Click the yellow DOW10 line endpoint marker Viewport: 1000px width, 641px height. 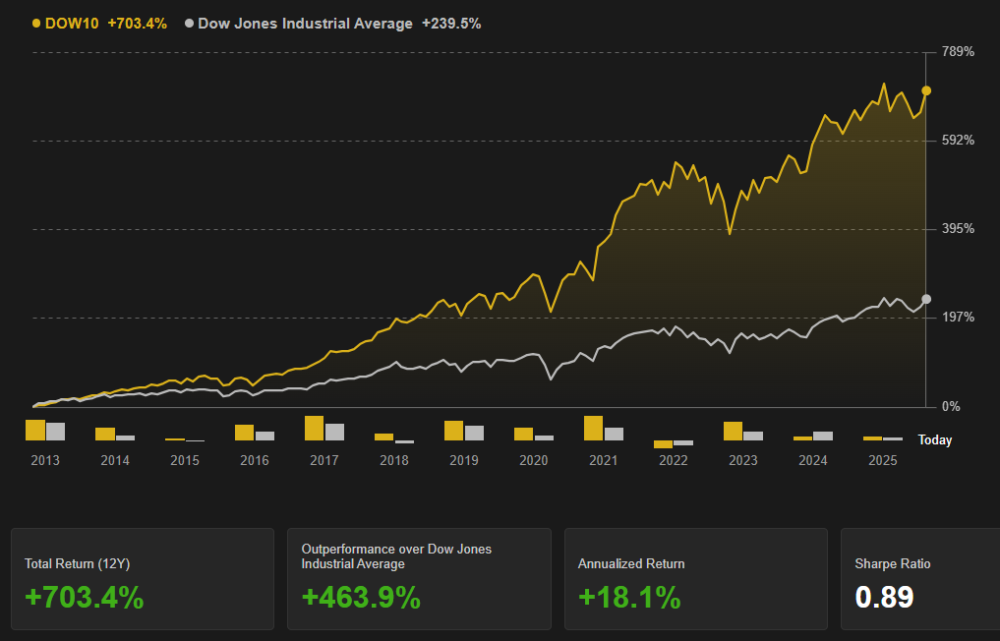(926, 90)
